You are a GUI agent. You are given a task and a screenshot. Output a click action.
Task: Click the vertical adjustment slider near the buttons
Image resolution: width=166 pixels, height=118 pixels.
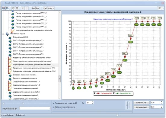pyautogui.click(x=128, y=105)
